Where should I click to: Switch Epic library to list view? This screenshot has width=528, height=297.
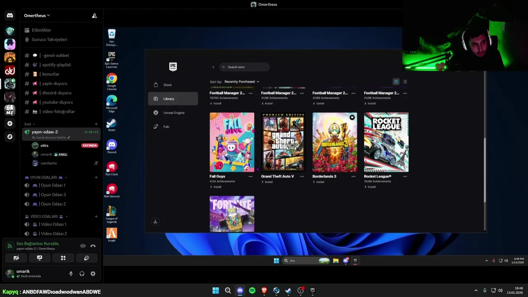tap(405, 82)
